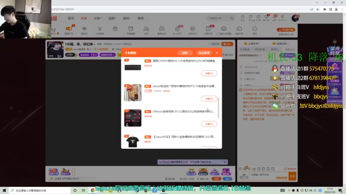Screen dimensions: 346x194
Task: Switch to daily activity ranking tab
Action: point(245,50)
